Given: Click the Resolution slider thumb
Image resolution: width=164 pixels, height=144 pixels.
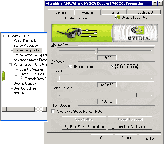Looking at the screenshot, I should 61,78.
